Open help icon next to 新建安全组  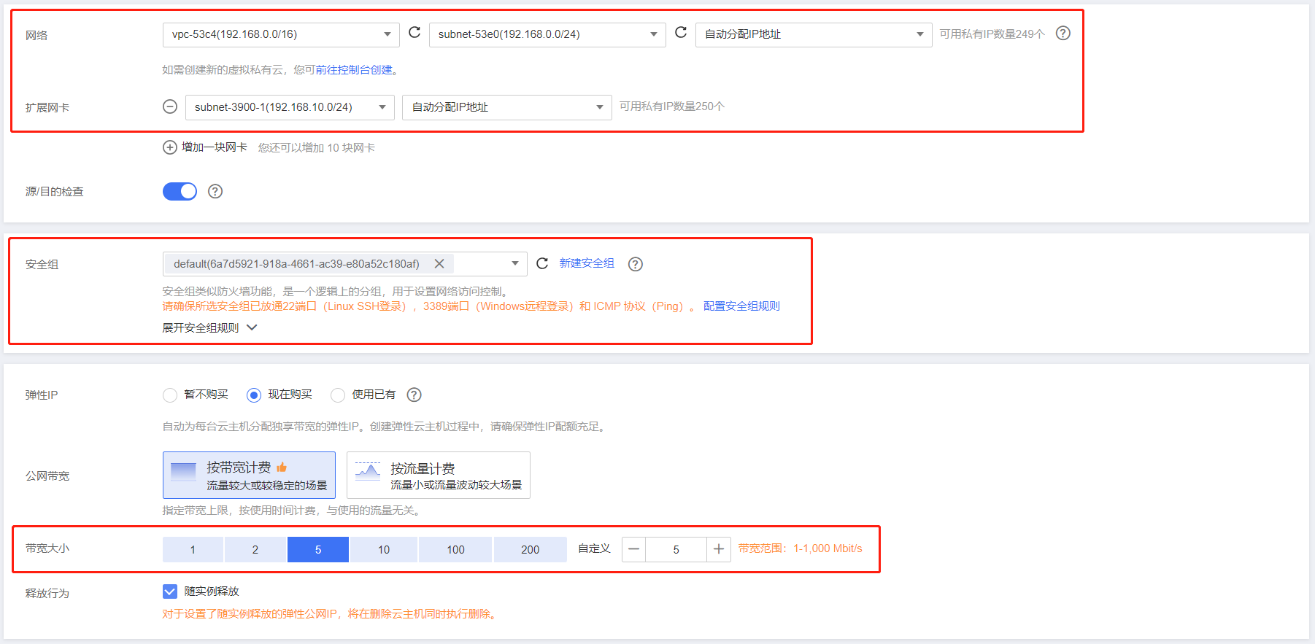[636, 264]
